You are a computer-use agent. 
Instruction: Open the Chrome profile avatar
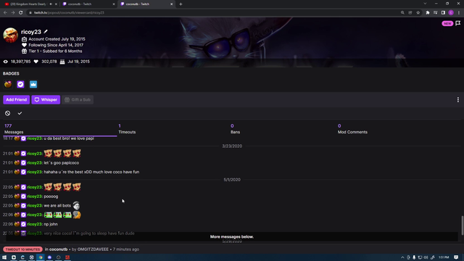tap(451, 13)
